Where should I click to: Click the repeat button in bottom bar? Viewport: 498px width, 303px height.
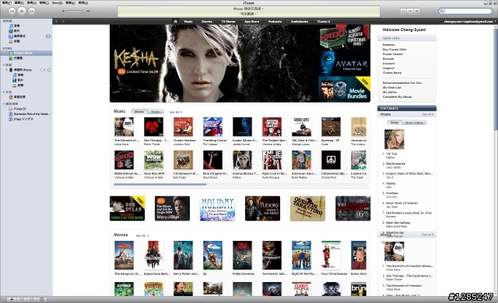tap(32, 299)
